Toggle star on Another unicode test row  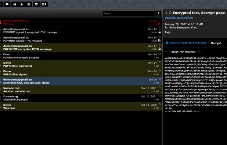(x=159, y=88)
